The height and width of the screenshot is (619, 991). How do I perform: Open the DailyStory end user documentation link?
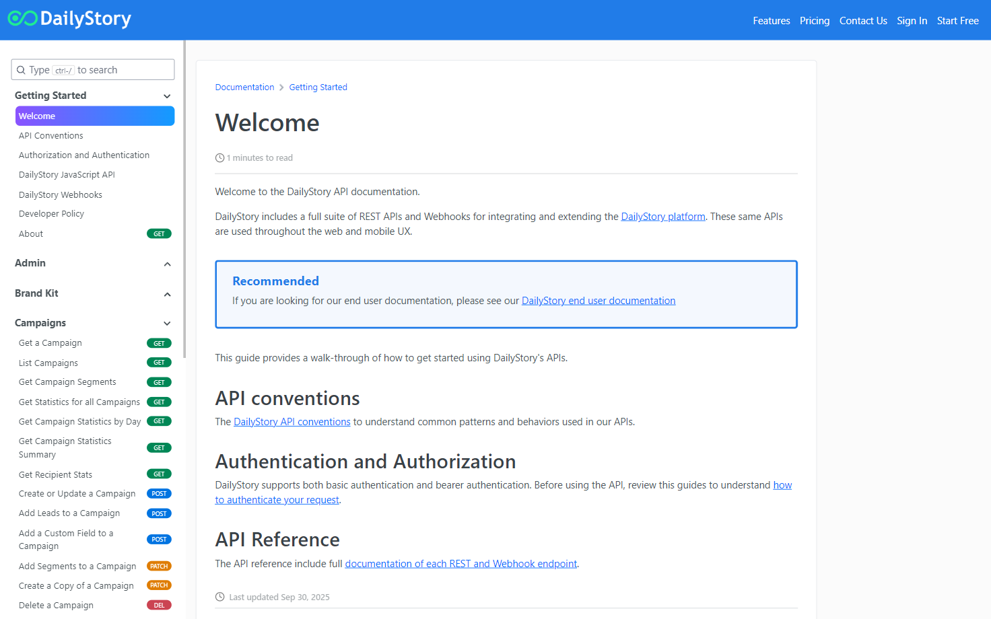click(x=598, y=301)
